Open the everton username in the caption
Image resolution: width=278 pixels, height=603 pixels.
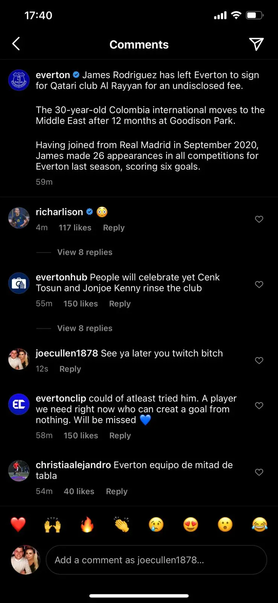(x=53, y=75)
